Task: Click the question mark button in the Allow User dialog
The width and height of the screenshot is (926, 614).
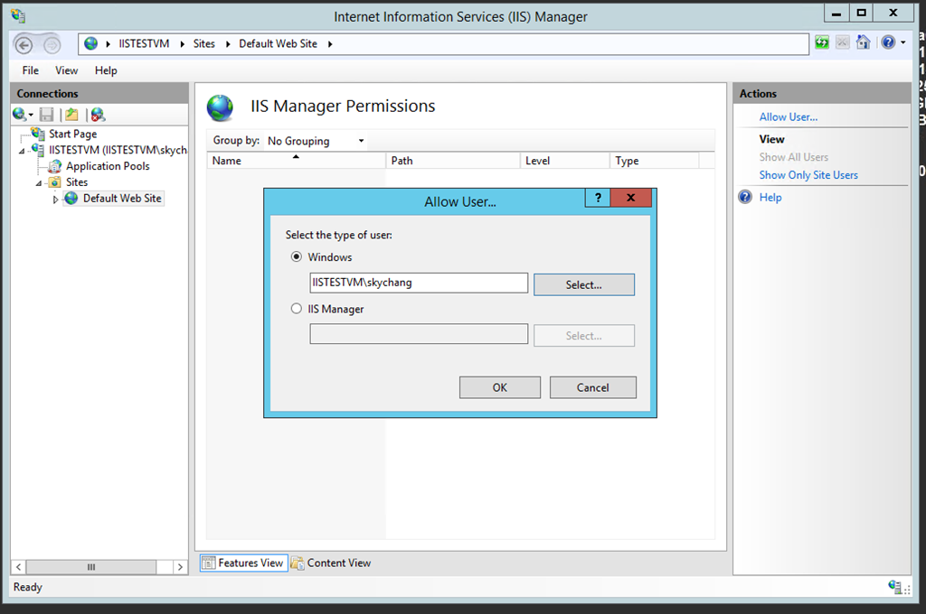Action: point(597,199)
